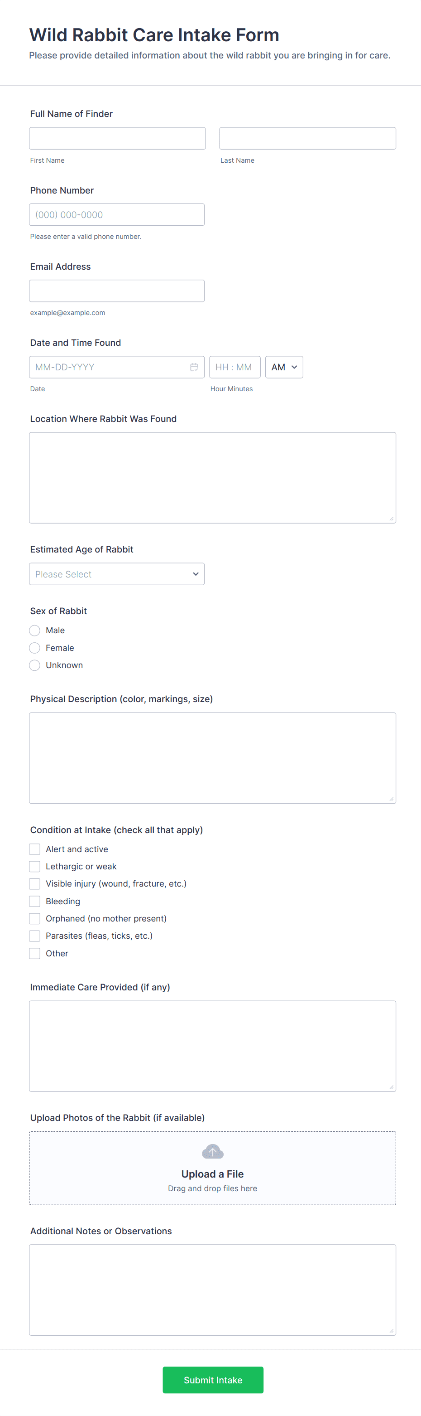Viewport: 421px width, 1416px height.
Task: Open the Estimated Age of Rabbit dropdown
Action: coord(117,574)
